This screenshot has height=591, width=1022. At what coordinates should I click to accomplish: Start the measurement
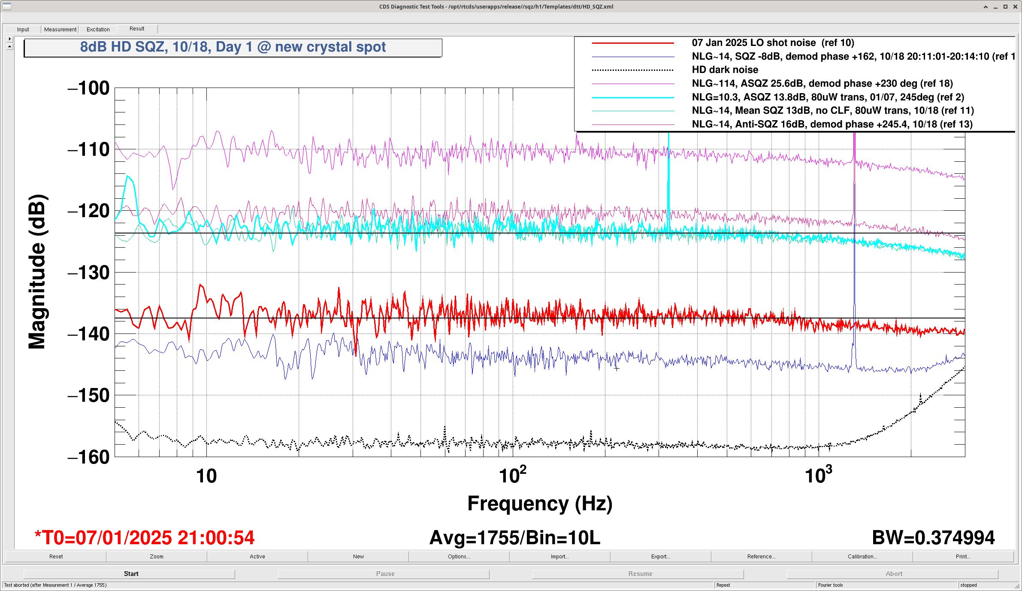(x=129, y=574)
